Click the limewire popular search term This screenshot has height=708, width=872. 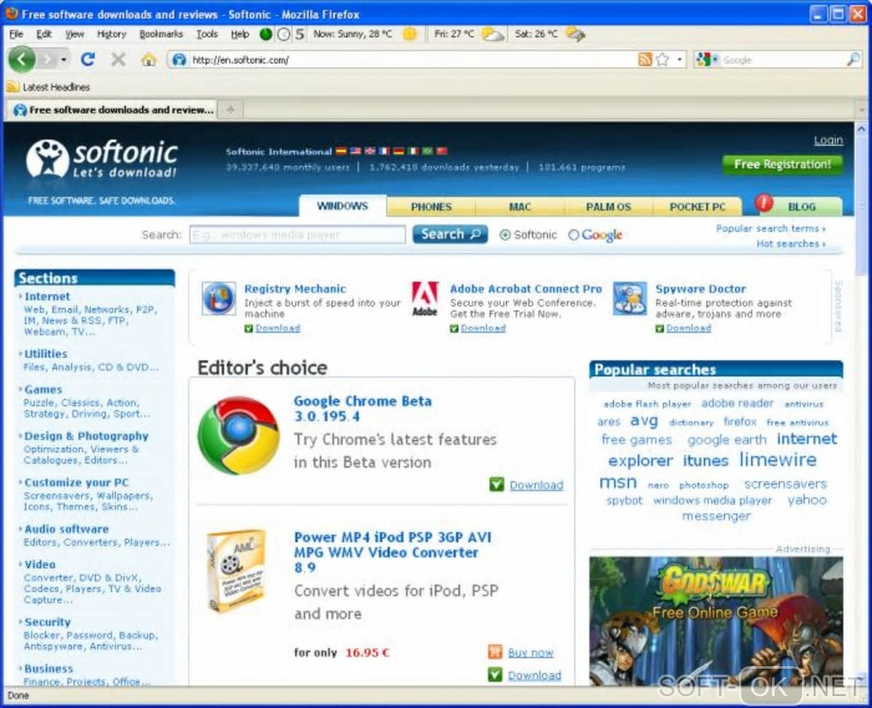coord(777,460)
